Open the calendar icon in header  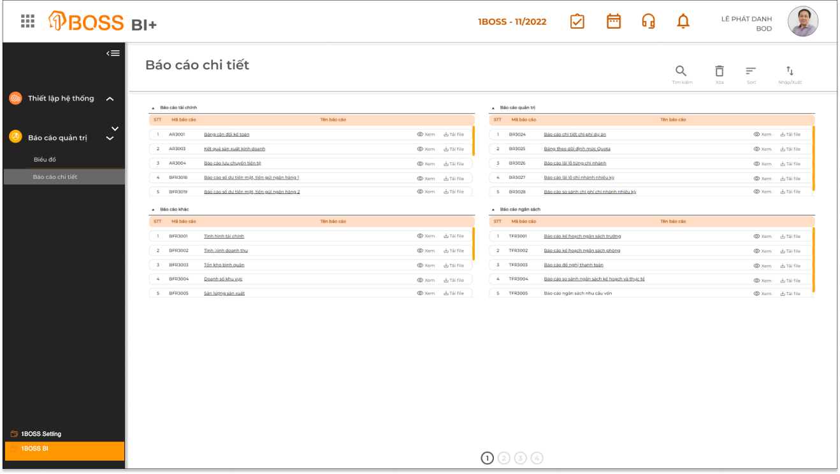coord(613,21)
